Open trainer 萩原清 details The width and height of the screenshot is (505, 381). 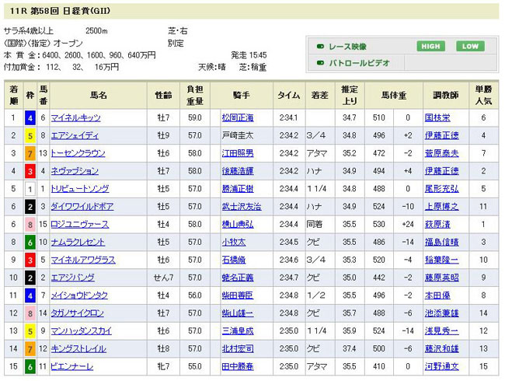click(436, 224)
